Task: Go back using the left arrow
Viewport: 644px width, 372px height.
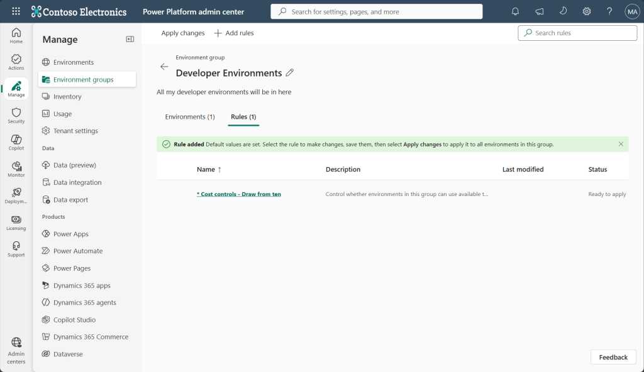Action: click(x=164, y=67)
